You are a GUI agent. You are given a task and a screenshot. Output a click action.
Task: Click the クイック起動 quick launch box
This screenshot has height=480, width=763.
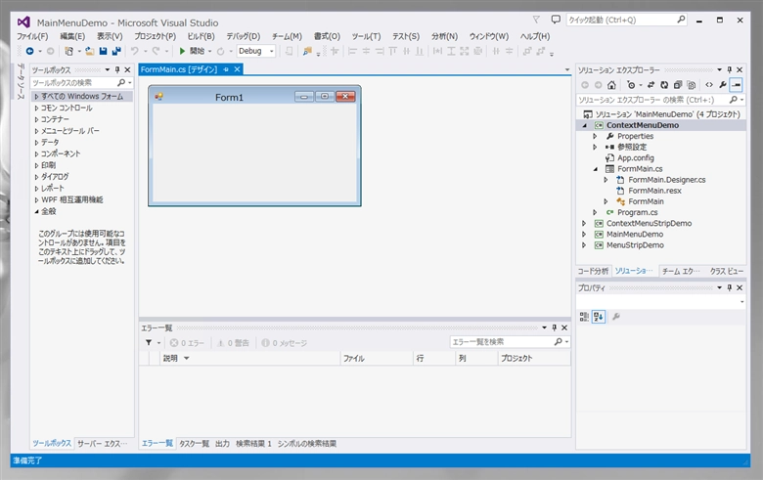pyautogui.click(x=627, y=20)
